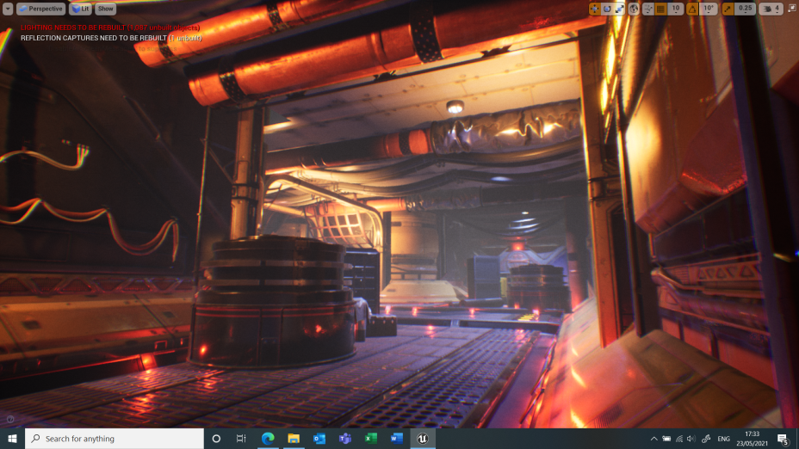Click the reflection captures rebuild warning

click(111, 38)
